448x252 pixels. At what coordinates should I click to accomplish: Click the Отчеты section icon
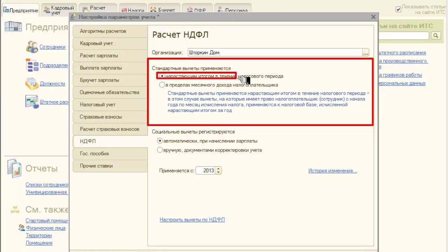coord(14,168)
